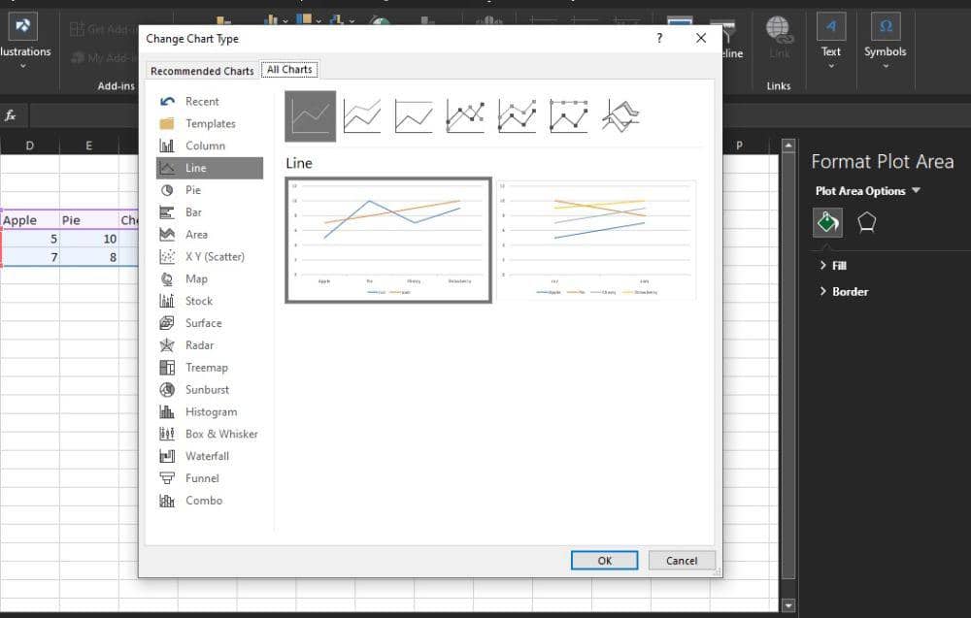
Task: Cancel the Change Chart Type dialog
Action: [682, 560]
